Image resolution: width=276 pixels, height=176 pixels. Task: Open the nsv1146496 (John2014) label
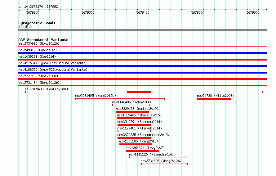click(131, 102)
